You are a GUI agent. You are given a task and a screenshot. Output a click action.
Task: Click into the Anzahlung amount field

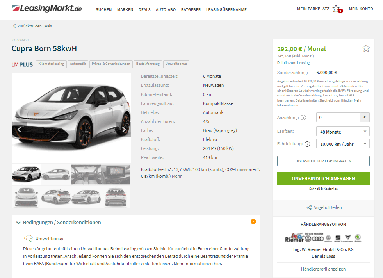click(338, 118)
